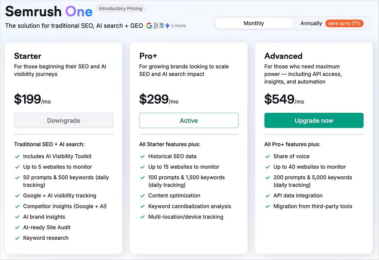This screenshot has height=260, width=379.
Task: Expand the 'more' search engines badge
Action: (178, 26)
